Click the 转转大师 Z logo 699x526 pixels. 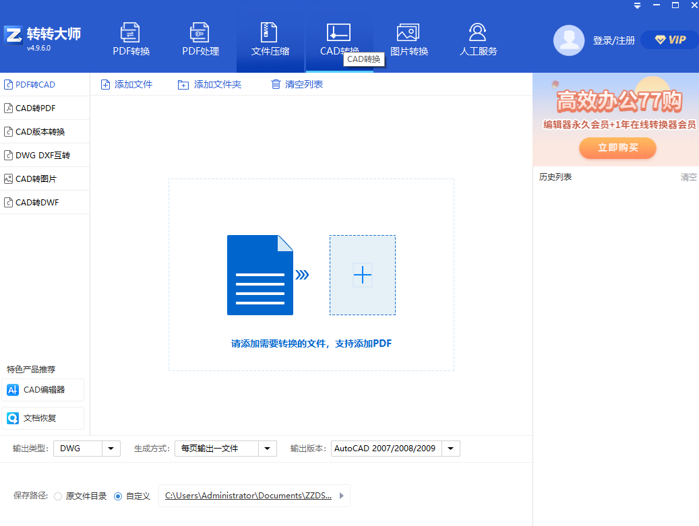coord(13,34)
